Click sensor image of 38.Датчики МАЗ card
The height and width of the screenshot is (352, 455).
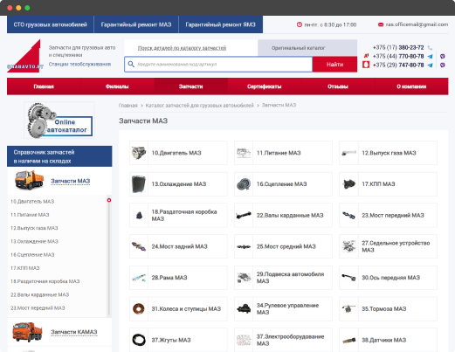coord(348,340)
